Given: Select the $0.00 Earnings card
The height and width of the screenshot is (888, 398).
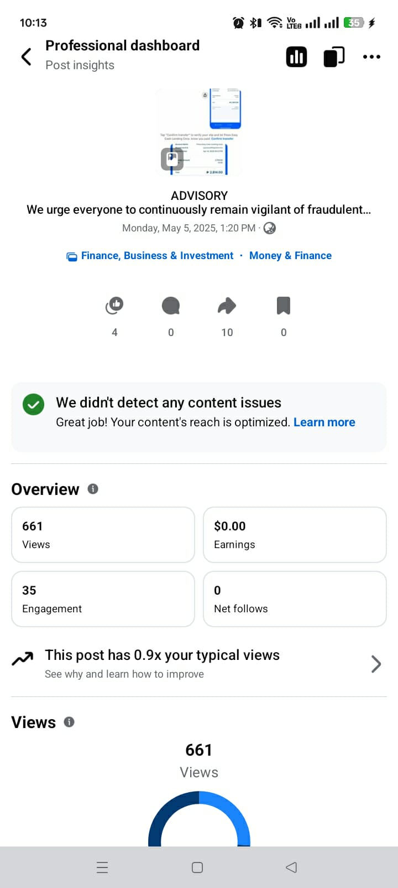Looking at the screenshot, I should click(x=295, y=535).
